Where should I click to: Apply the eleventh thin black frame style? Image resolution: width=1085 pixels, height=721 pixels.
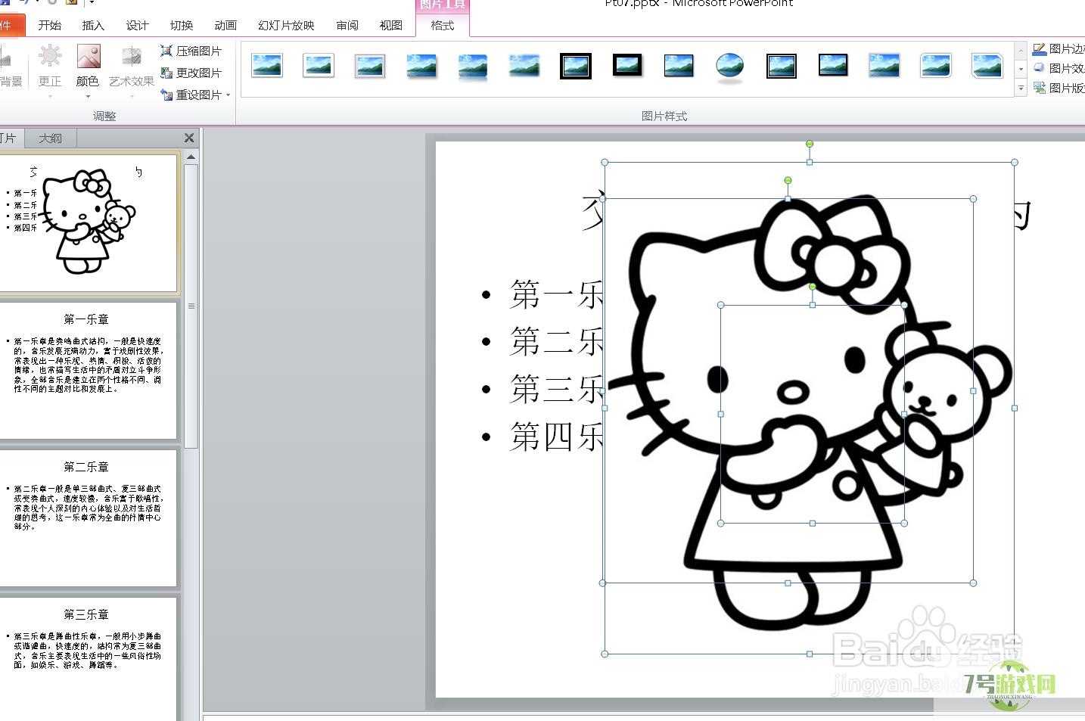point(782,66)
